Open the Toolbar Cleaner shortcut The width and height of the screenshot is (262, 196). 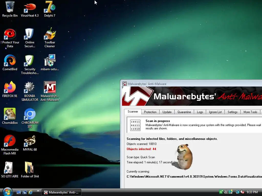pyautogui.click(x=50, y=38)
